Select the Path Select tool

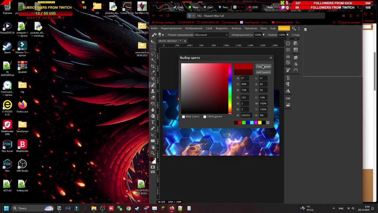coord(153,135)
